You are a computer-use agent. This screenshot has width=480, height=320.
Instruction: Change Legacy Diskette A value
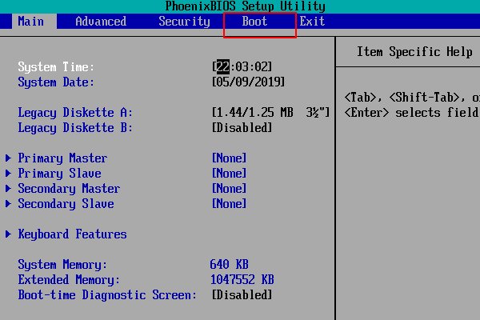(x=270, y=112)
